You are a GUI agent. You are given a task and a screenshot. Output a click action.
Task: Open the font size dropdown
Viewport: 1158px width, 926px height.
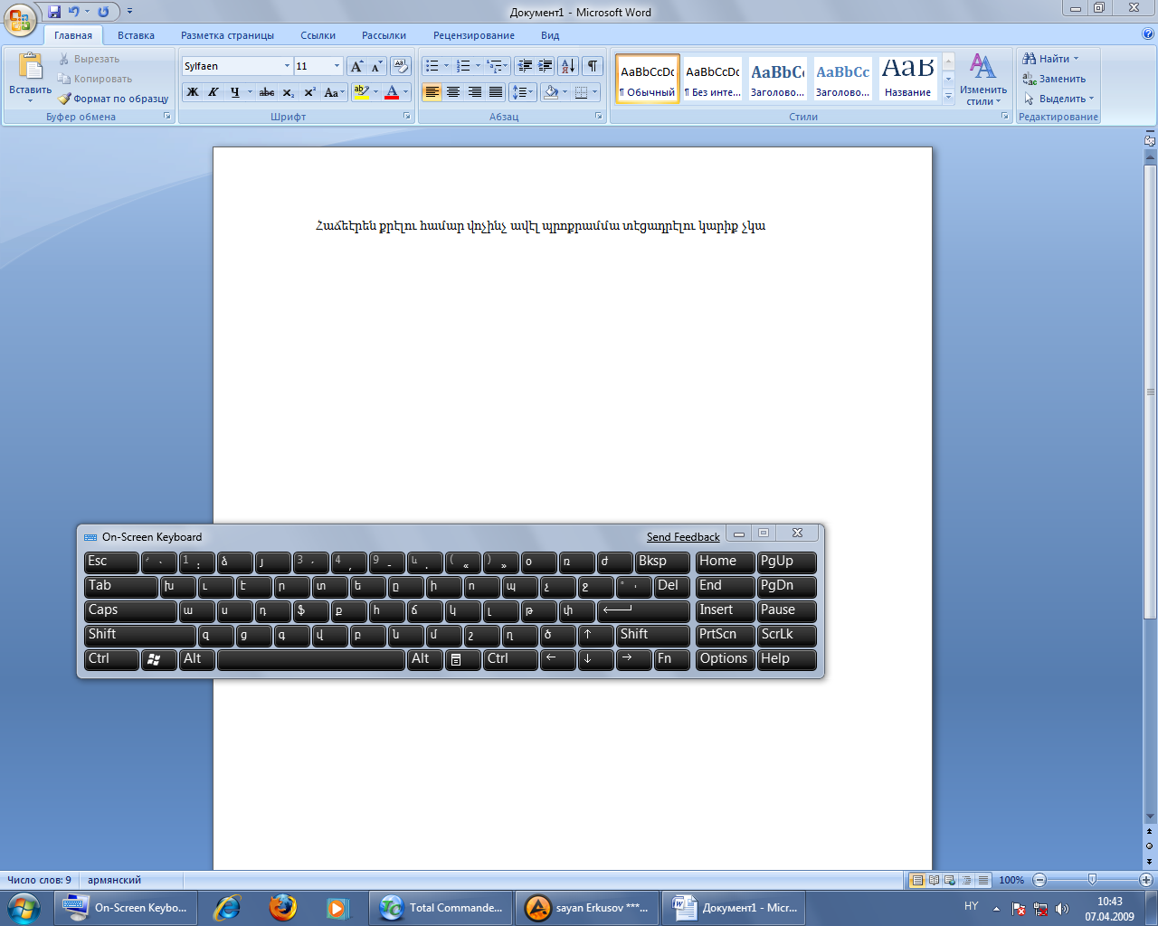[x=337, y=66]
